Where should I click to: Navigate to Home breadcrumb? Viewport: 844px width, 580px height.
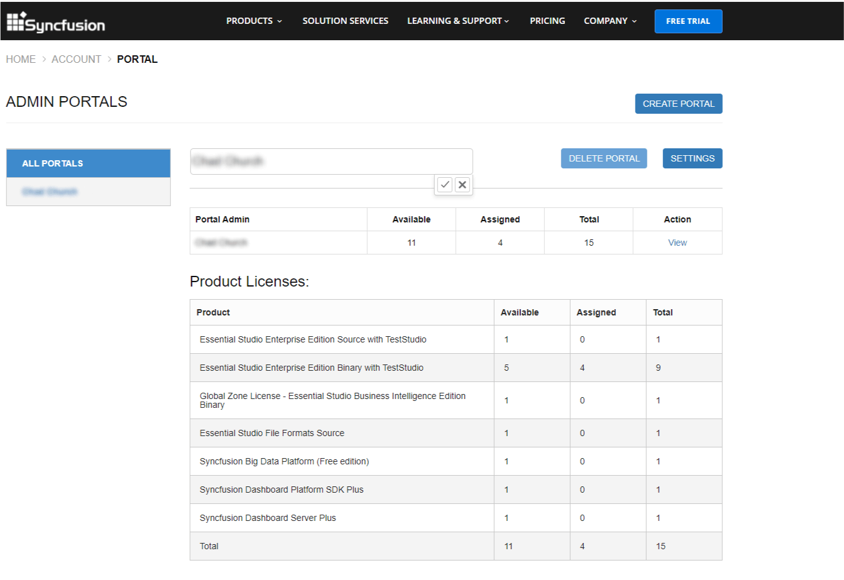point(21,59)
